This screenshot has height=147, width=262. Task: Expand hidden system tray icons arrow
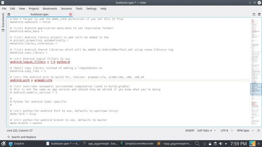point(226,144)
